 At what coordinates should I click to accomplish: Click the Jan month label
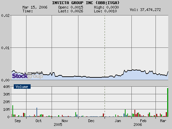point(118,121)
